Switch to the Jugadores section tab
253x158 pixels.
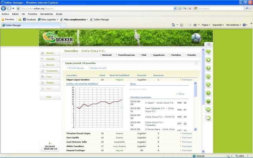coord(158,55)
